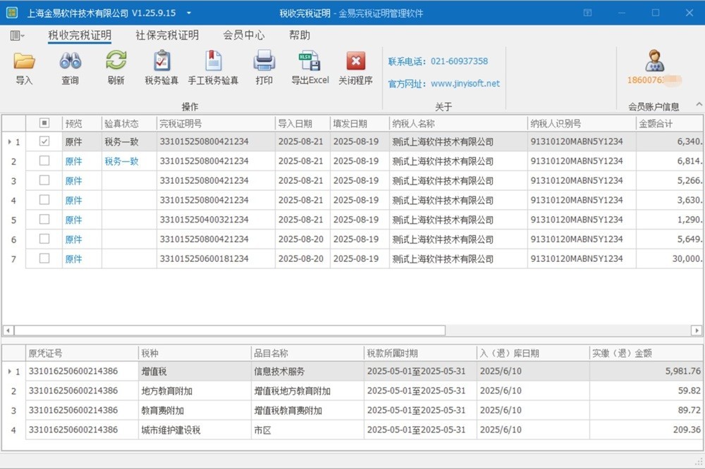Click the 刷新 refresh icon
The width and height of the screenshot is (705, 469).
point(116,62)
